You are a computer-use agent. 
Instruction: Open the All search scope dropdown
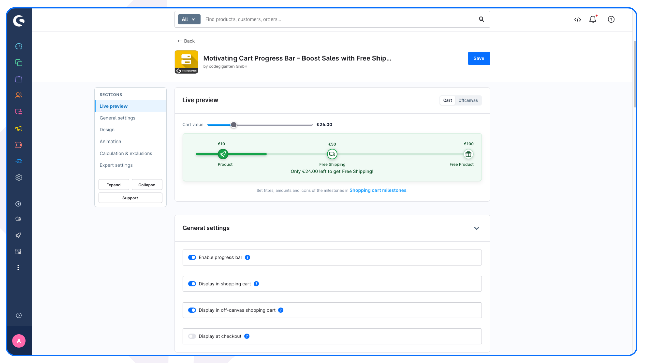(189, 19)
